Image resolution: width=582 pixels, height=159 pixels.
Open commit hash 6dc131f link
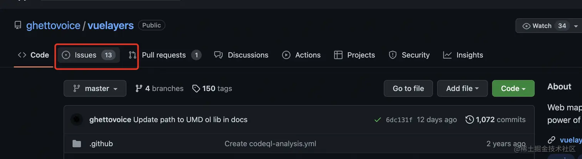pos(399,120)
